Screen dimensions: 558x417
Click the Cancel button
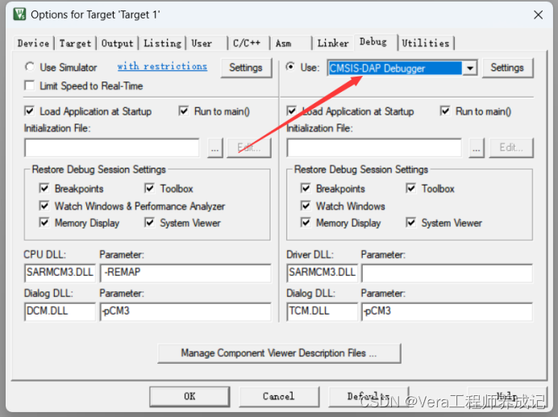279,396
